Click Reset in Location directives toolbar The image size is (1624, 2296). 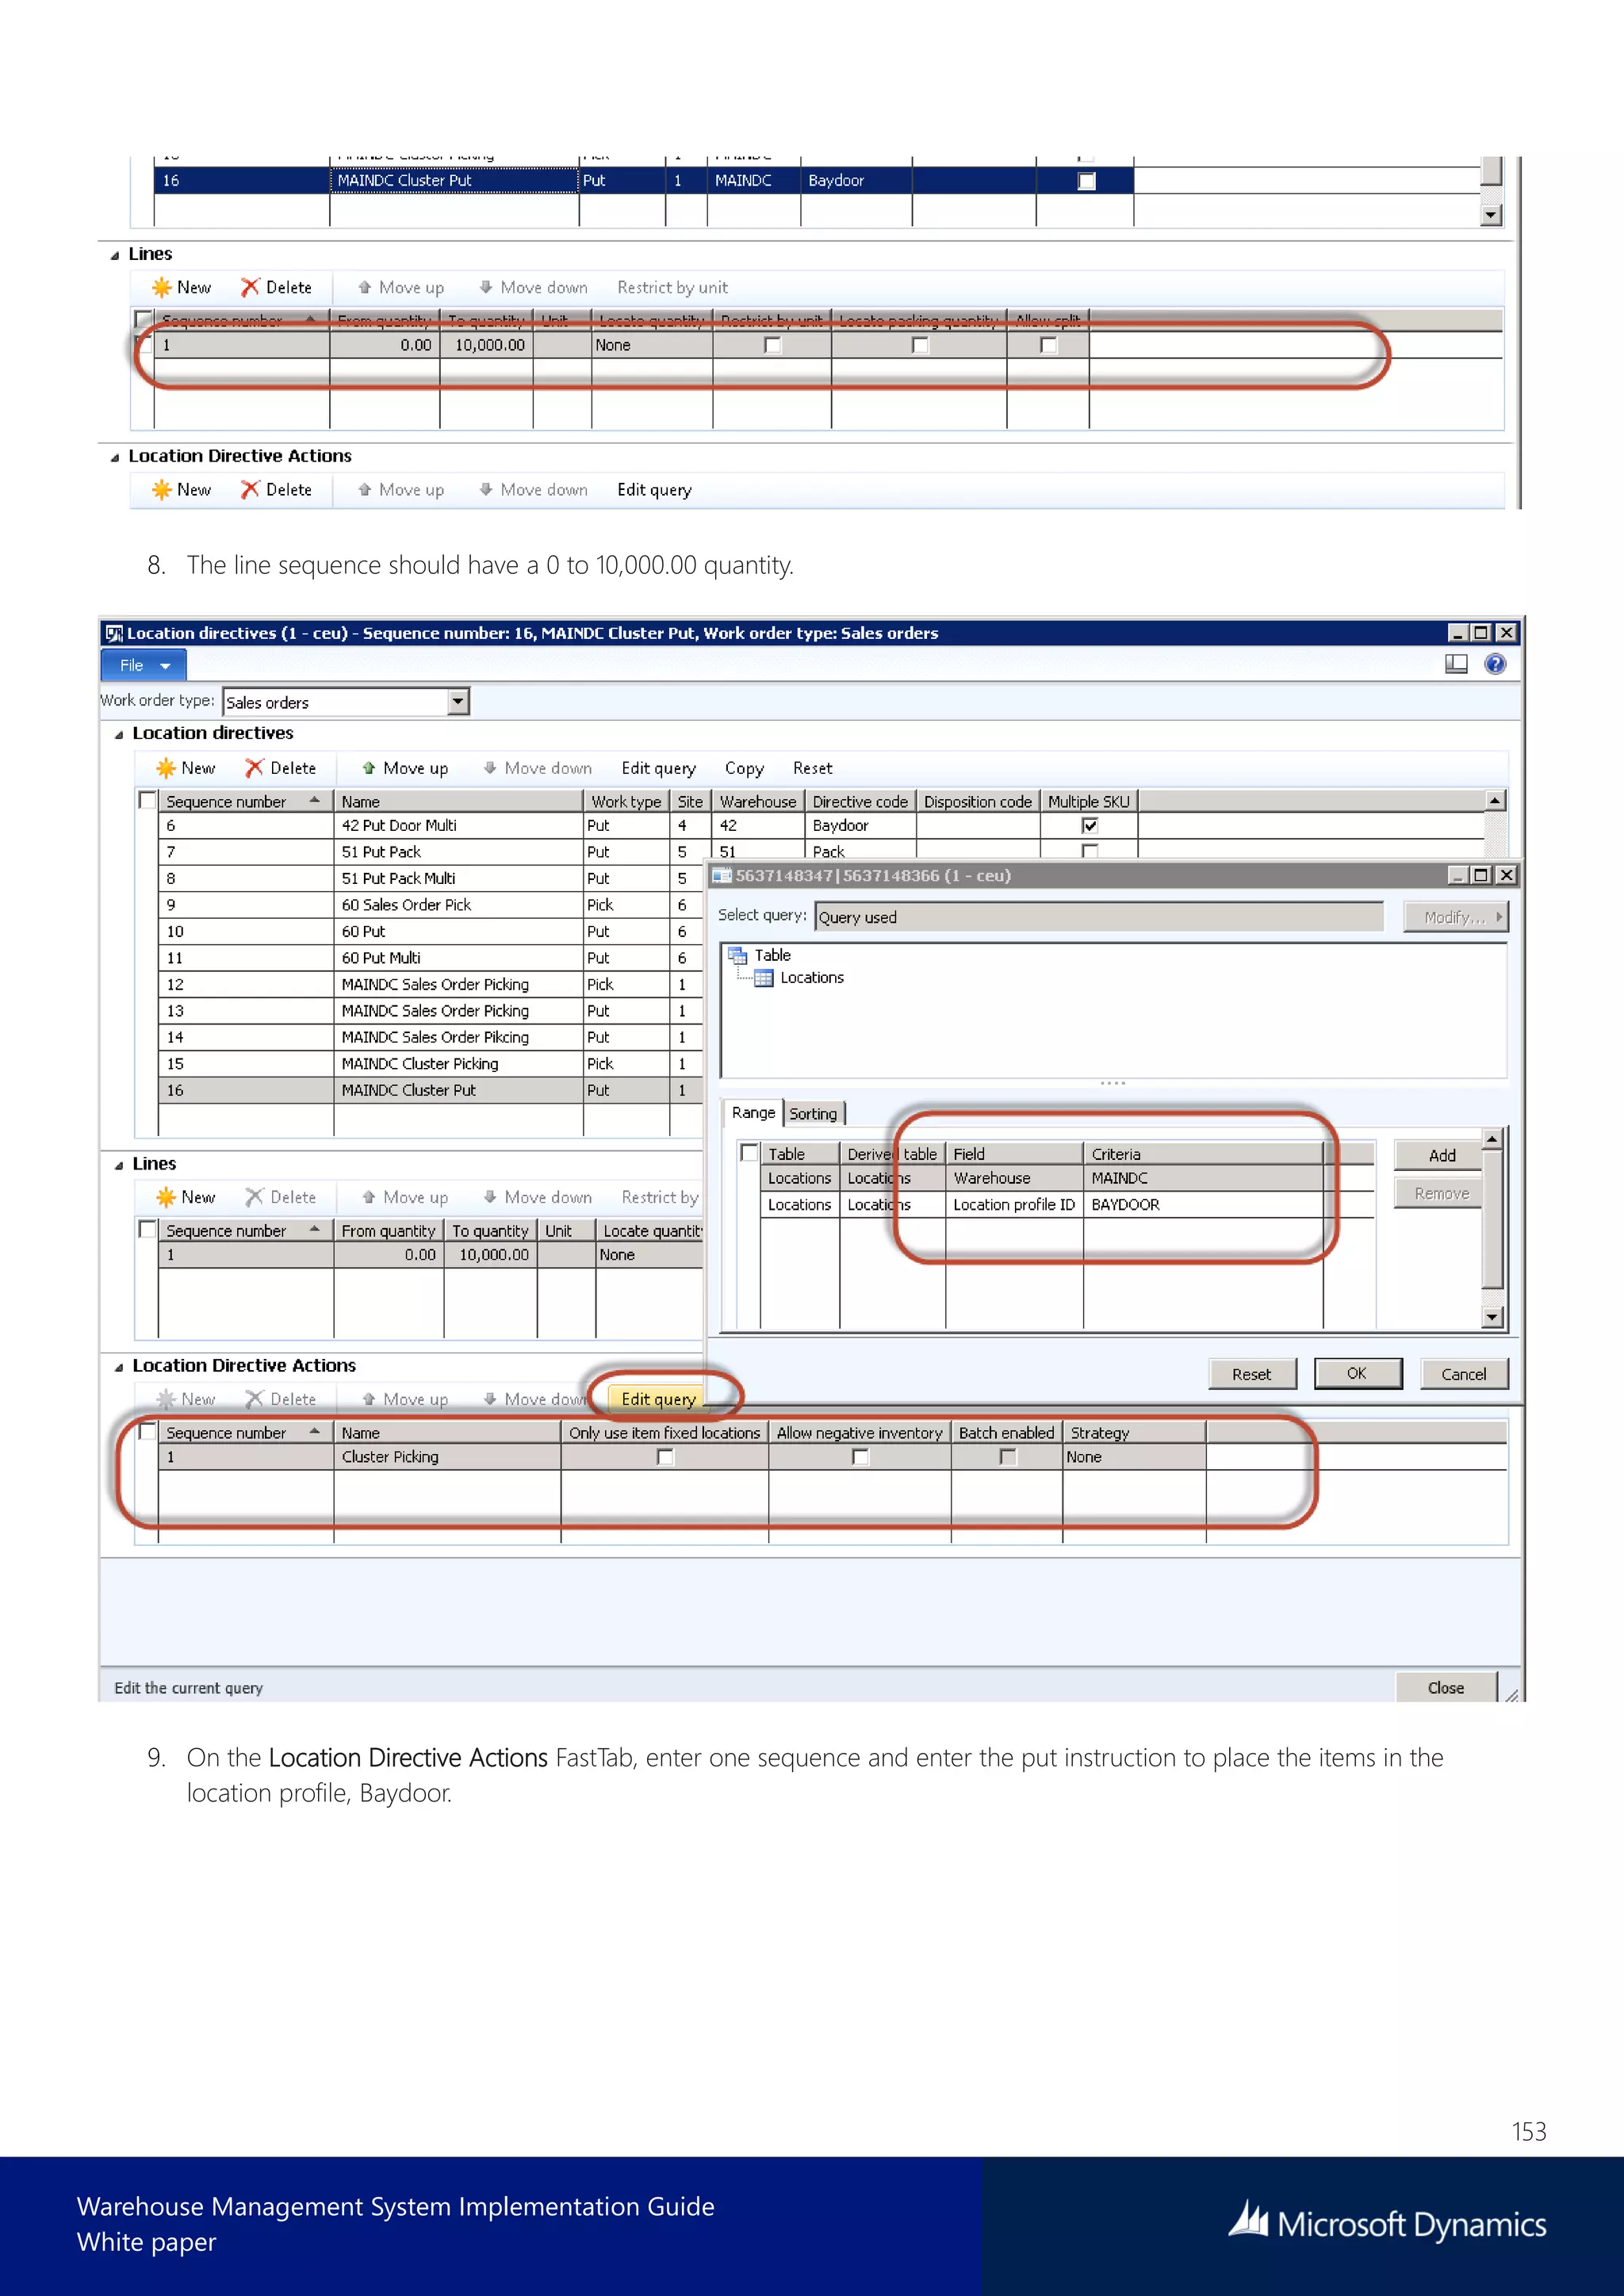coord(812,768)
